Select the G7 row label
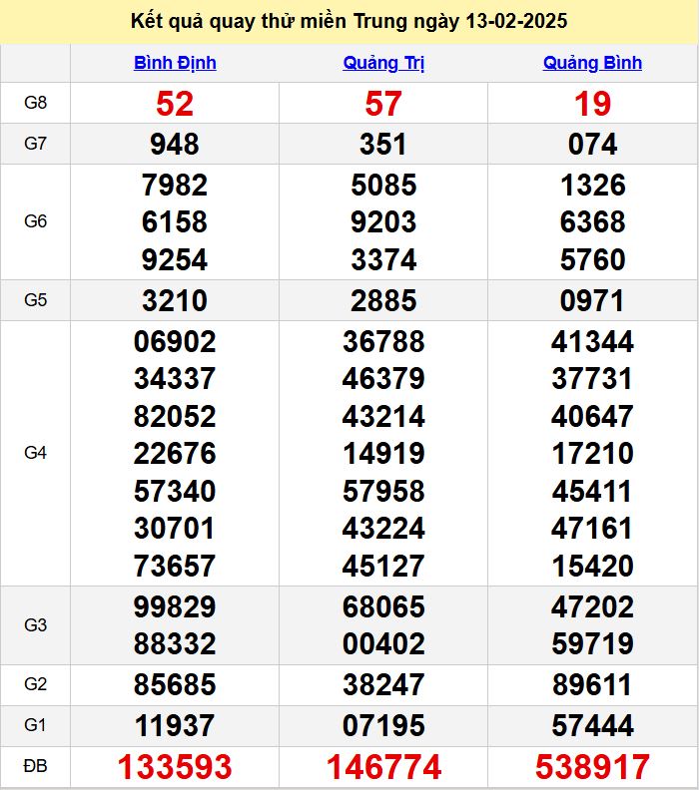The height and width of the screenshot is (790, 699). tap(35, 144)
